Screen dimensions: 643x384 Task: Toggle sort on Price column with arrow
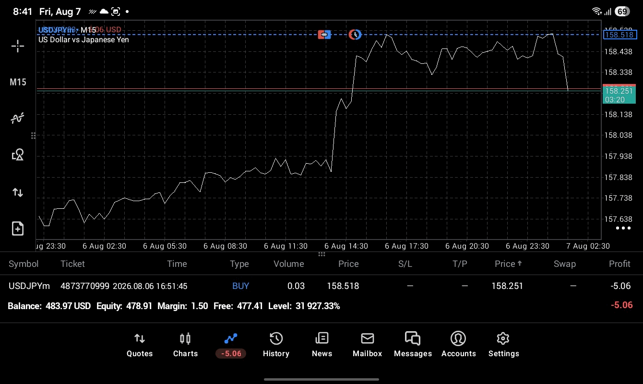pyautogui.click(x=508, y=264)
